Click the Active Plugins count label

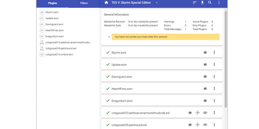(200, 22)
